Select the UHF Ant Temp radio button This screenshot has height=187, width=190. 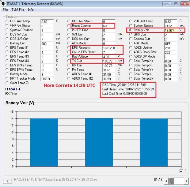coord(7,21)
